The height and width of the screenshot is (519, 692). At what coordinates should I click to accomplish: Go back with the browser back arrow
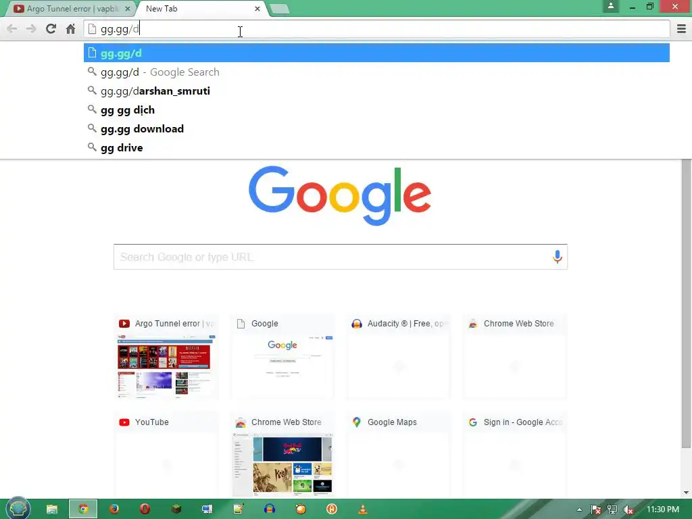tap(12, 29)
